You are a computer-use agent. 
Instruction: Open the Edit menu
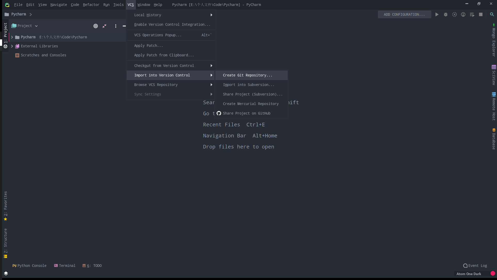[x=30, y=5]
